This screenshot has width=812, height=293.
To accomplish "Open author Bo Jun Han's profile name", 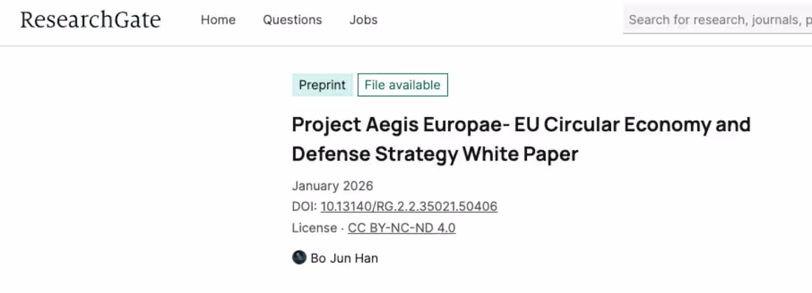I will (344, 258).
